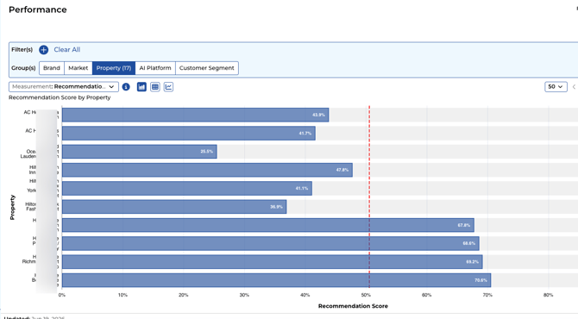Screen dimensions: 578x319
Task: Click the Clear All link
Action: [x=67, y=50]
